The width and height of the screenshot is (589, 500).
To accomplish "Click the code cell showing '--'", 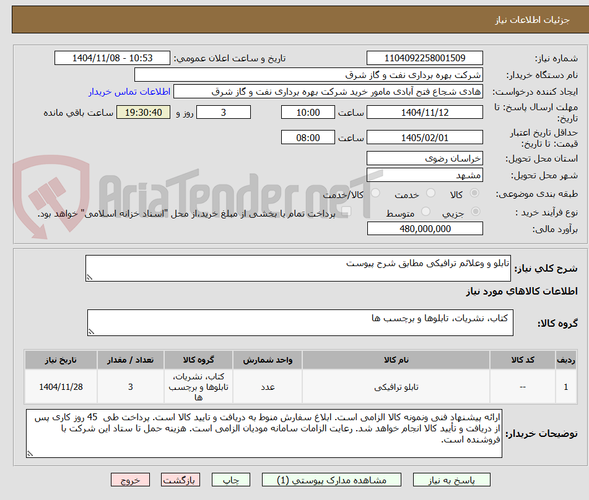I will (x=523, y=387).
